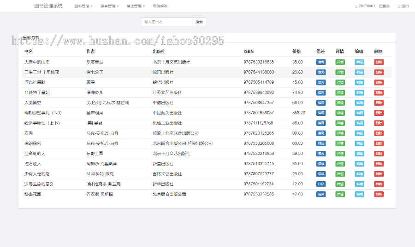Viewport: 415px width, 247px height.
Task: Delete the book 造彩虹的人
Action: (x=379, y=154)
